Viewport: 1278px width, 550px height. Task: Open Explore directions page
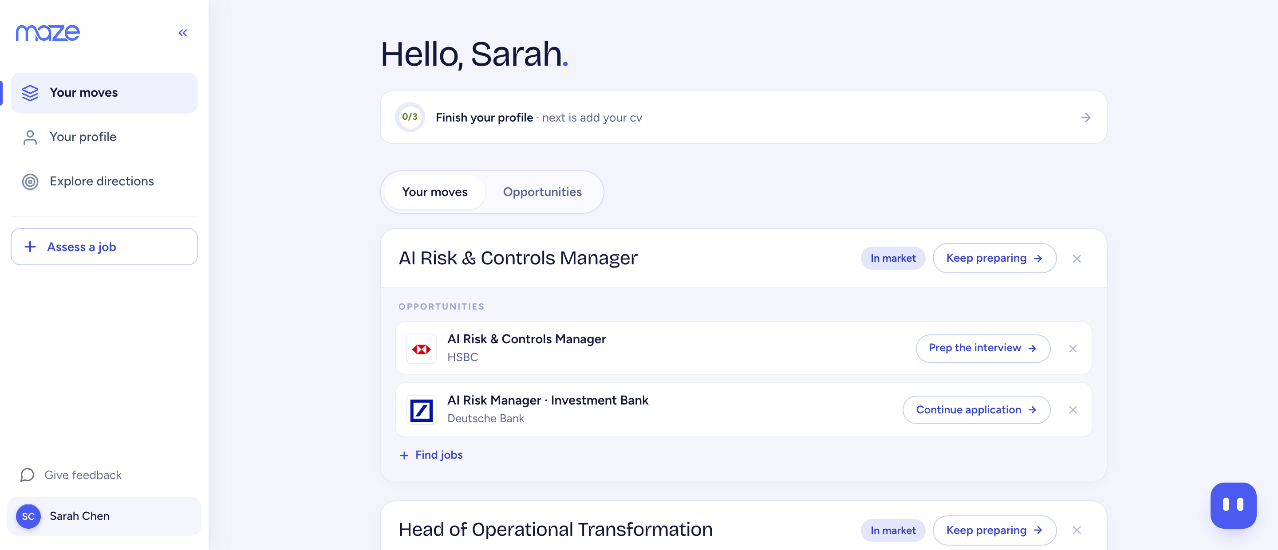pos(104,181)
